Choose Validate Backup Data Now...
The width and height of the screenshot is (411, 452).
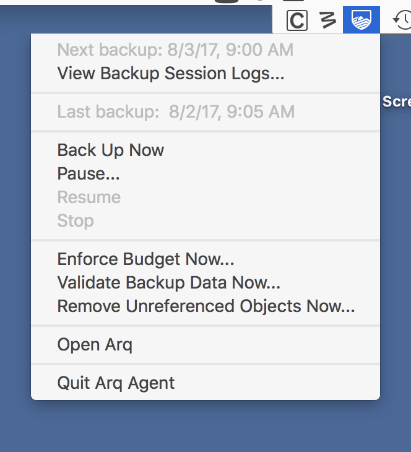pyautogui.click(x=169, y=282)
